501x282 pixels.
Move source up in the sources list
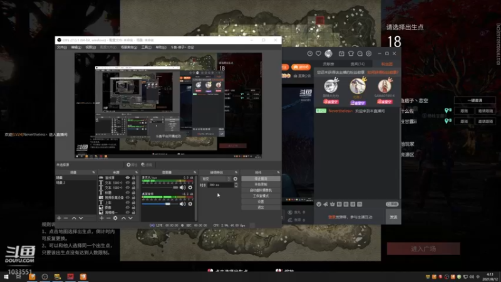(x=123, y=218)
